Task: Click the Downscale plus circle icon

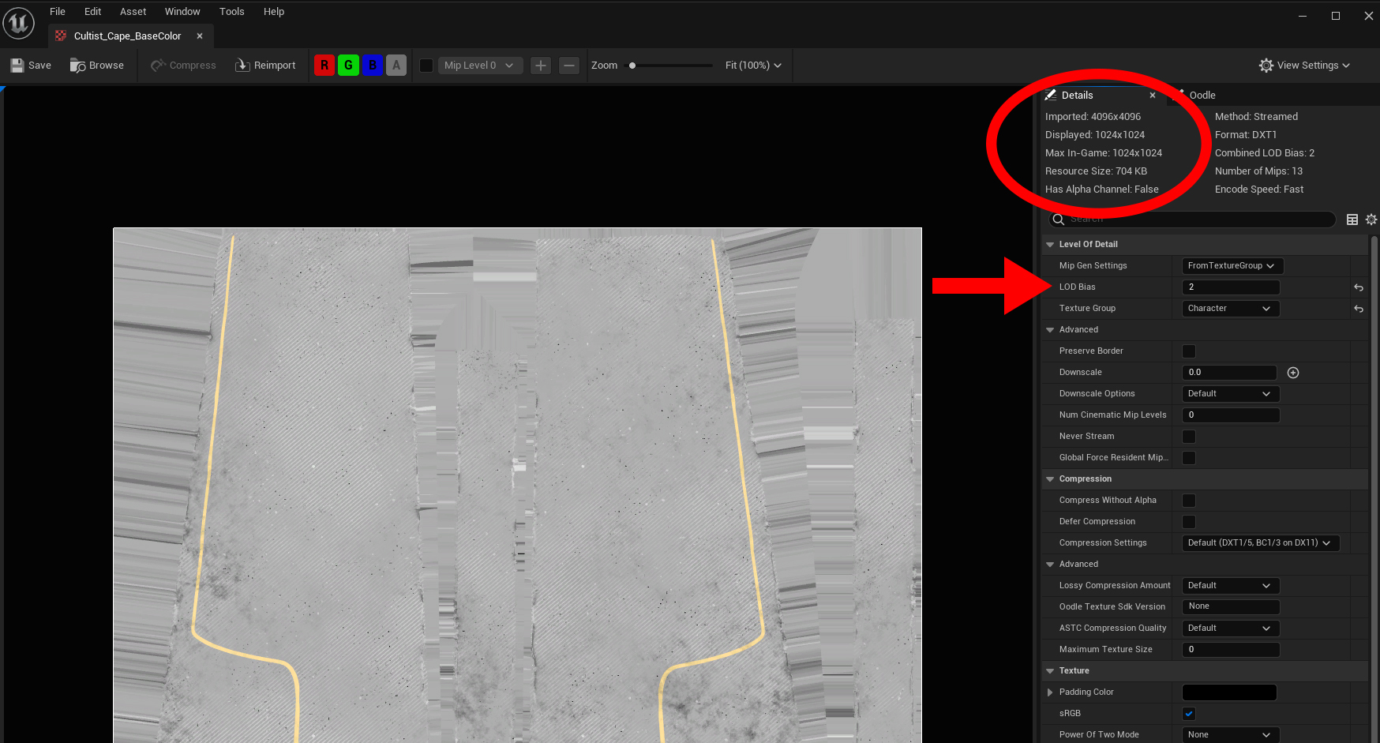Action: 1293,373
